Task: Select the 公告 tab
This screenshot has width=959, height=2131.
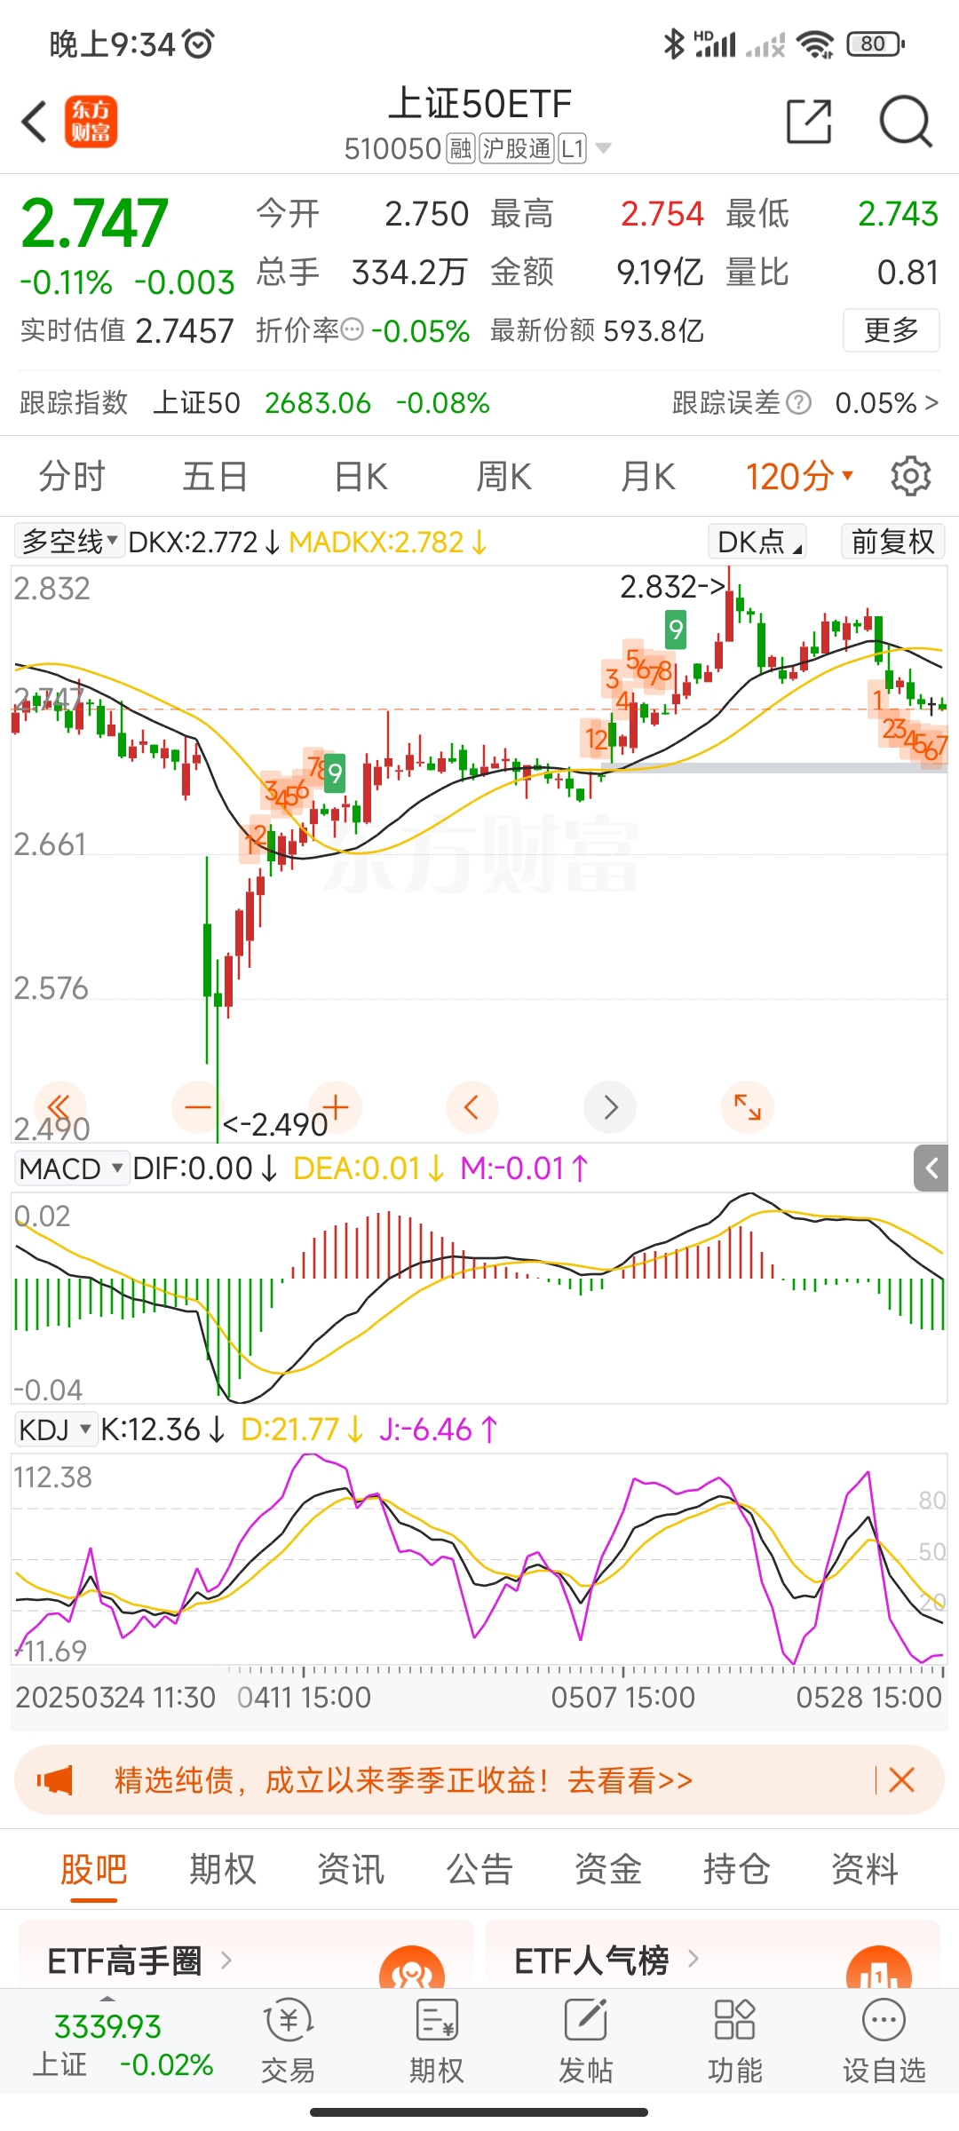Action: click(x=479, y=1869)
